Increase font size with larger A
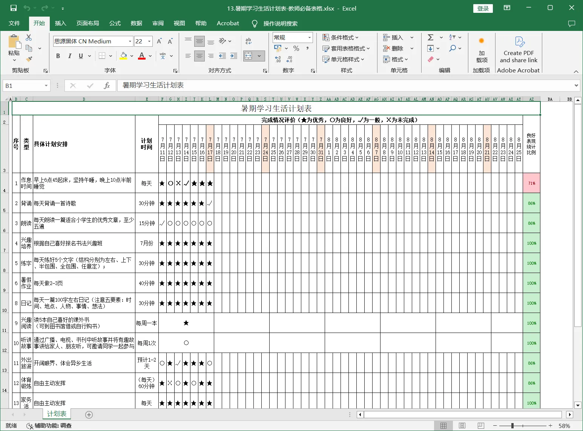583x431 pixels. 159,41
